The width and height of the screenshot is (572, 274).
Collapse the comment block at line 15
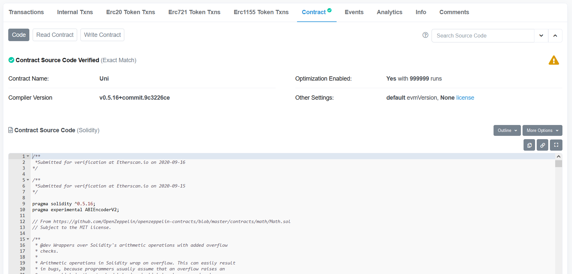pos(28,239)
